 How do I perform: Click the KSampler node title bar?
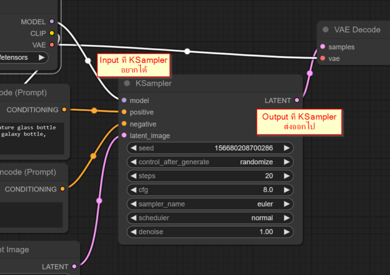[x=203, y=83]
